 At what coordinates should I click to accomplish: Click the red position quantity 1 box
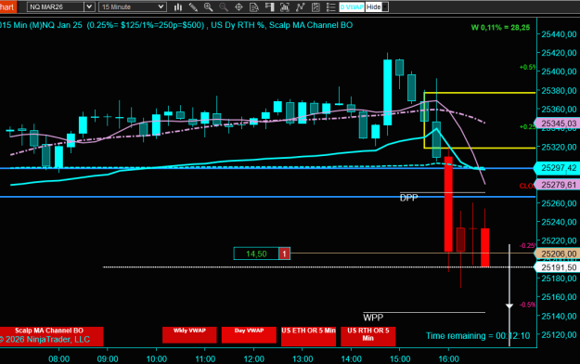284,253
